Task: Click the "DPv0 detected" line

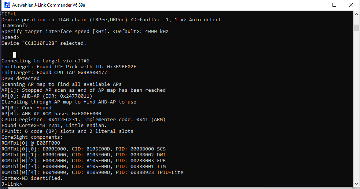Action: point(21,79)
